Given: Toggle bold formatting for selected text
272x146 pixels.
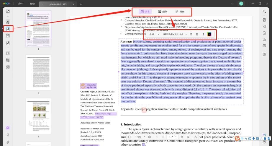Looking at the screenshot, I should 197,34.
